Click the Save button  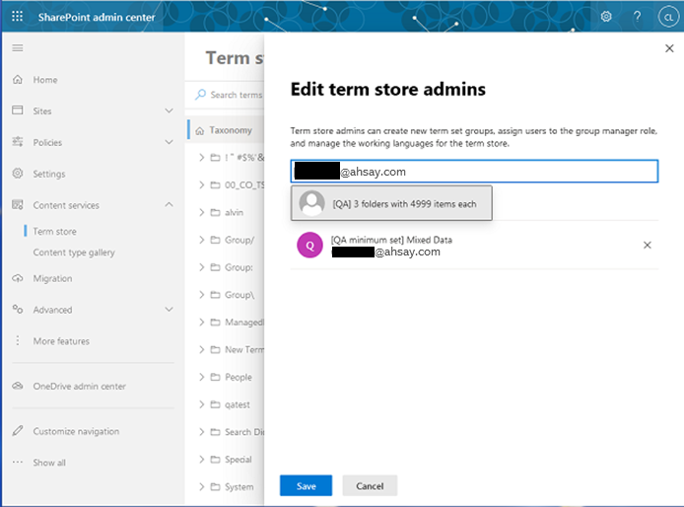point(306,486)
